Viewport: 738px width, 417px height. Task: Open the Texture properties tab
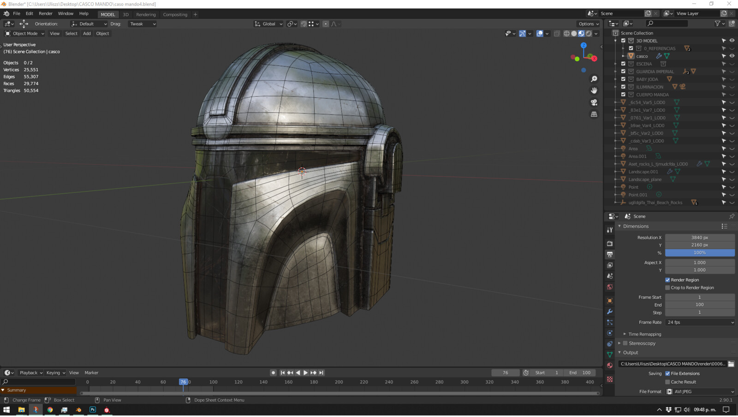pyautogui.click(x=610, y=379)
